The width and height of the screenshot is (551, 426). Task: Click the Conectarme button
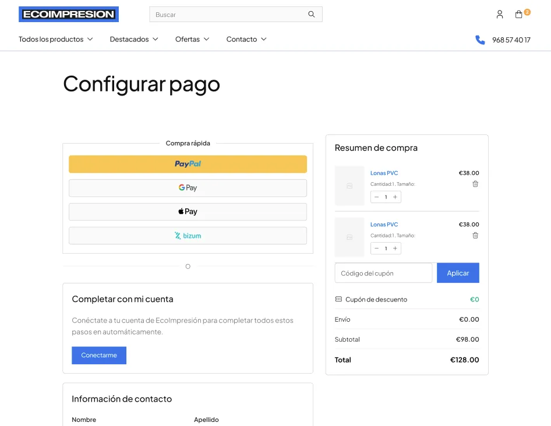coord(98,355)
